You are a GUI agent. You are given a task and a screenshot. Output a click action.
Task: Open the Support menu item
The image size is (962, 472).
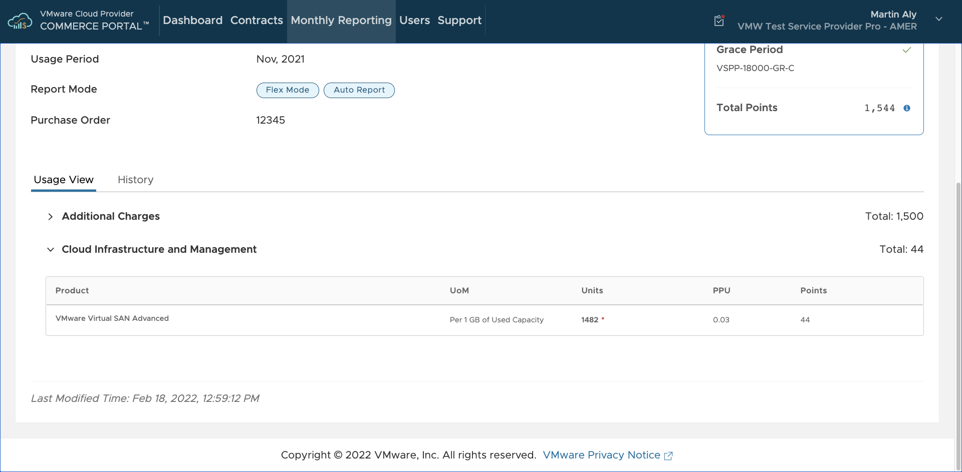coord(459,21)
